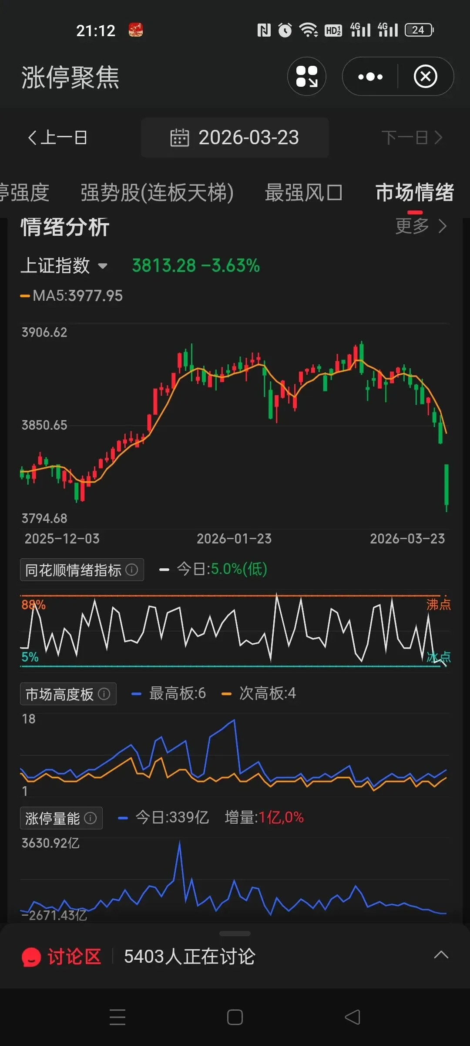Screen dimensions: 470x1046
Task: Switch to 强势股(连板天梯) tab
Action: coord(157,193)
